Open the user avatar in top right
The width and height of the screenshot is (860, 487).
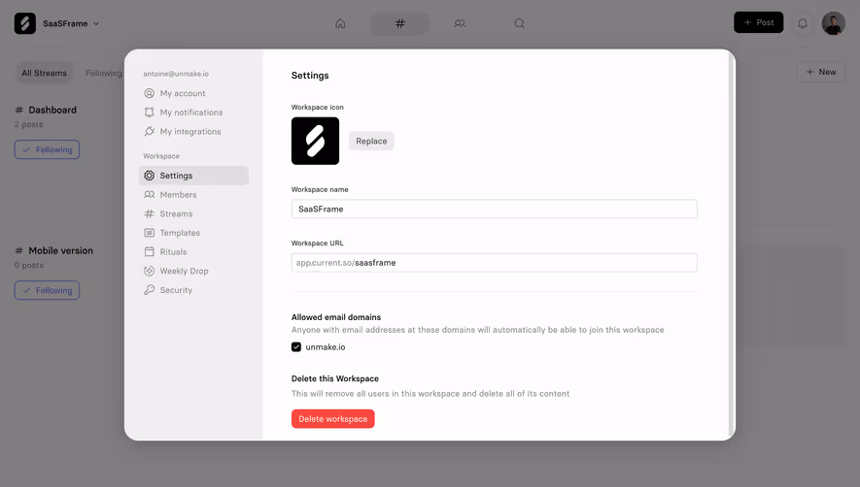833,23
